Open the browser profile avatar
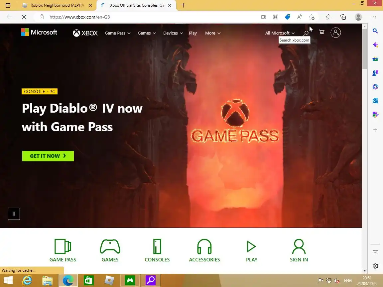Viewport: 383px width, 287px height. coord(358,17)
